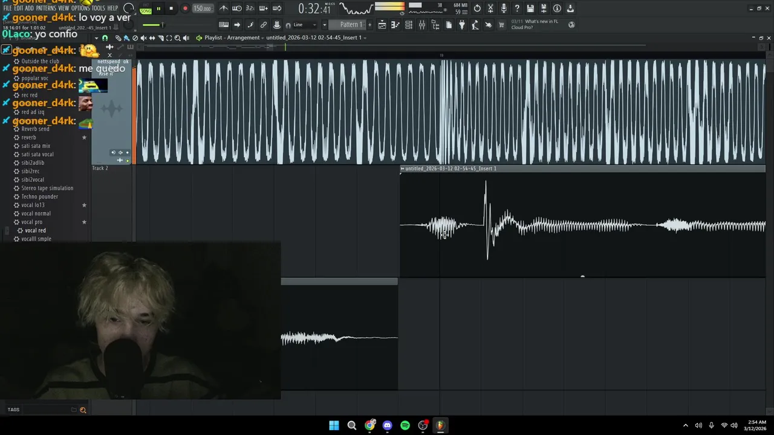Add new pattern with plus button
The width and height of the screenshot is (774, 435).
pos(369,25)
